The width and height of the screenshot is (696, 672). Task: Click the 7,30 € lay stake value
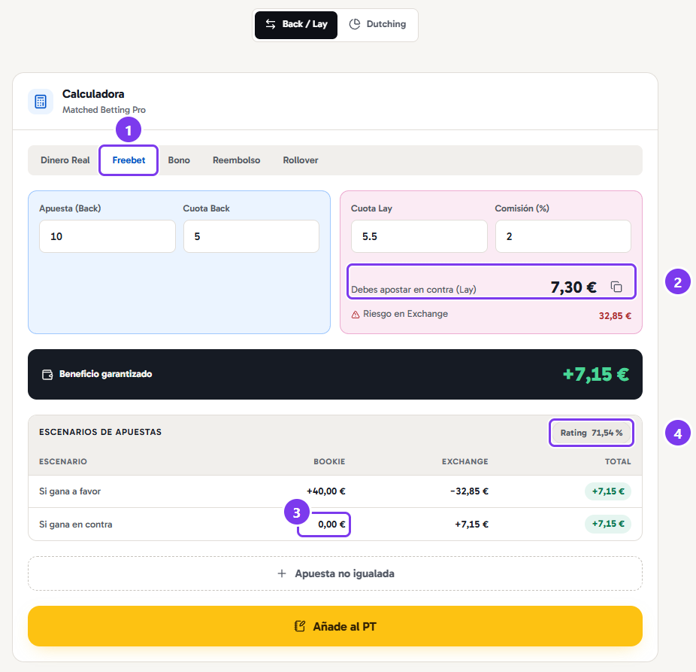tap(573, 287)
